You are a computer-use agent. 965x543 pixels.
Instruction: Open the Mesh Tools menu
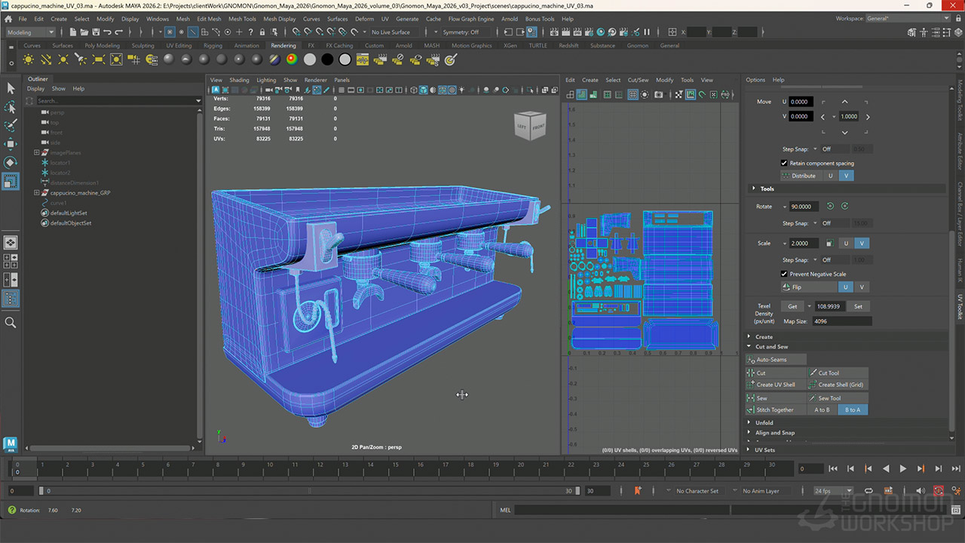tap(242, 19)
